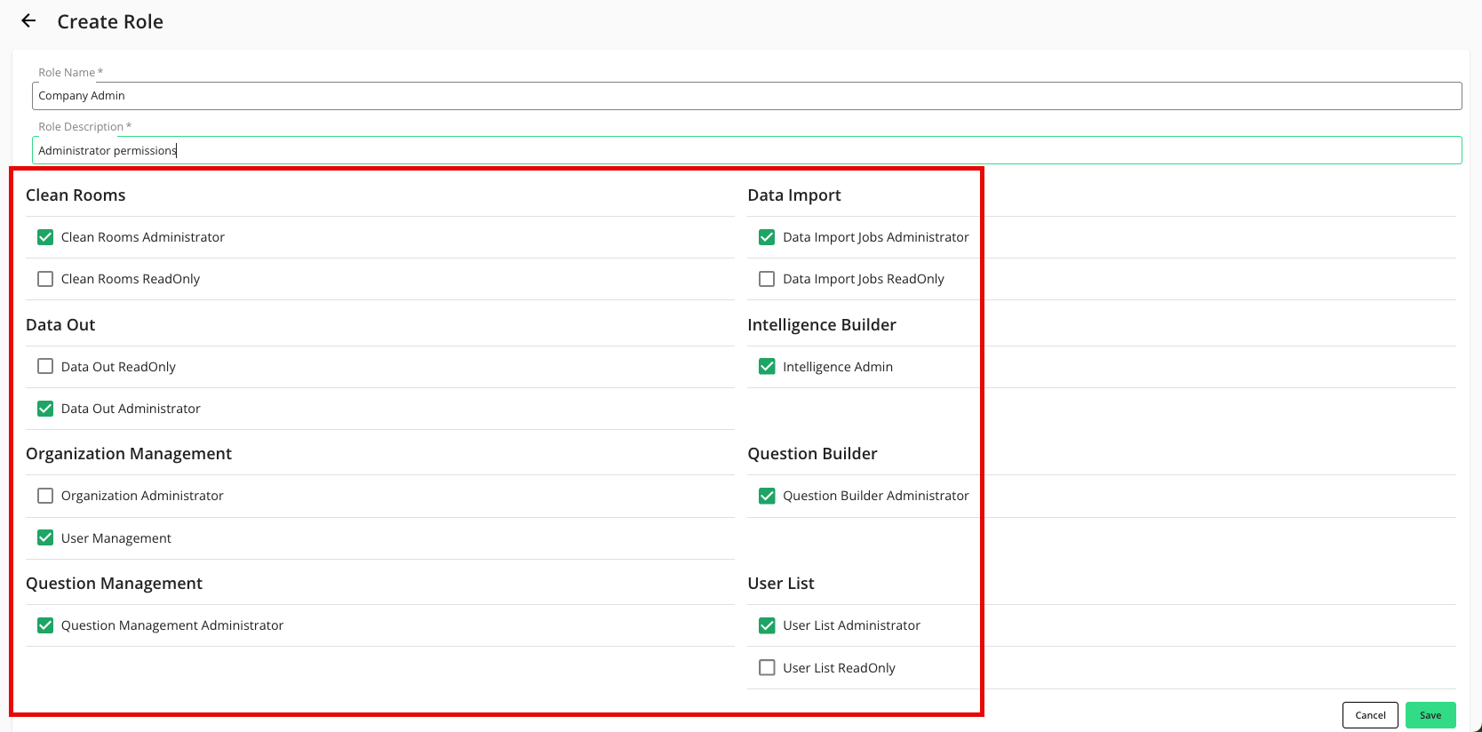Toggle Data Out Administrator checkbox
Screen dimensions: 1482x732
coord(45,409)
